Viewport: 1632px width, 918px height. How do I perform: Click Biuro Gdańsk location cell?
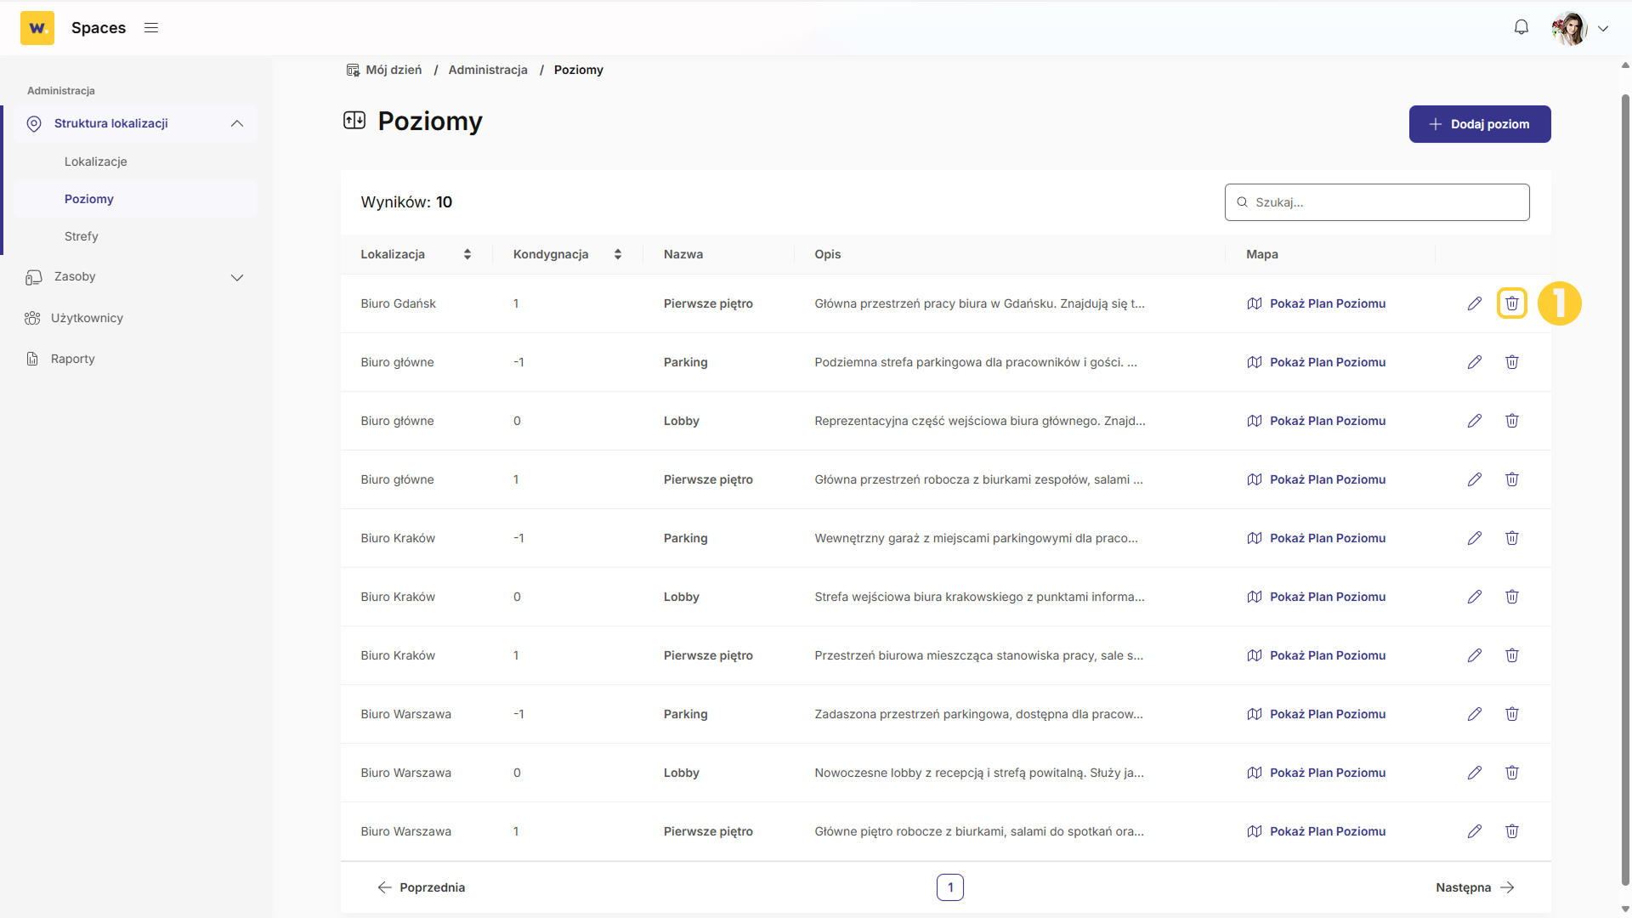[398, 303]
